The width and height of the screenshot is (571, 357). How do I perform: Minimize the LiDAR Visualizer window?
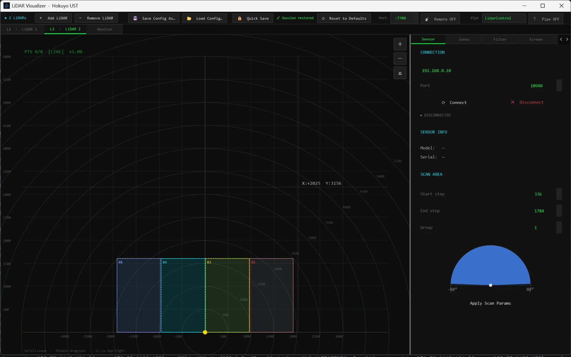(x=524, y=6)
